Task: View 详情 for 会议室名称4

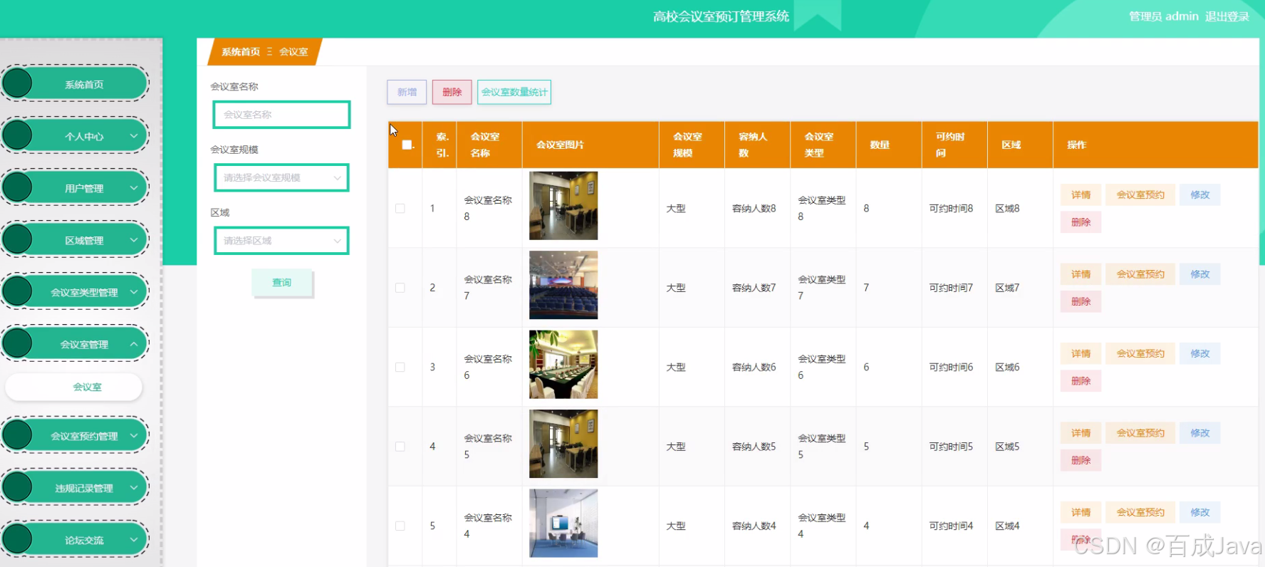Action: (x=1081, y=512)
